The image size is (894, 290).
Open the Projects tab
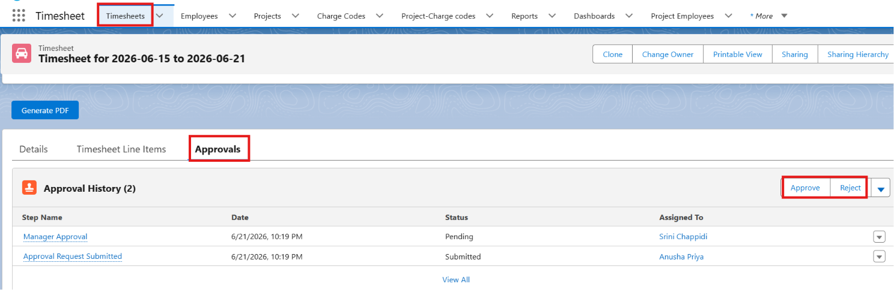point(267,16)
